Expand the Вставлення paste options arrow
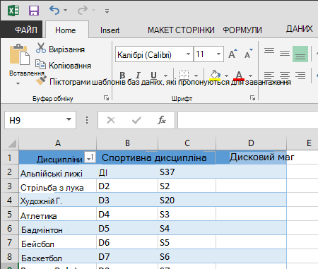The image size is (318, 269). coord(18,83)
